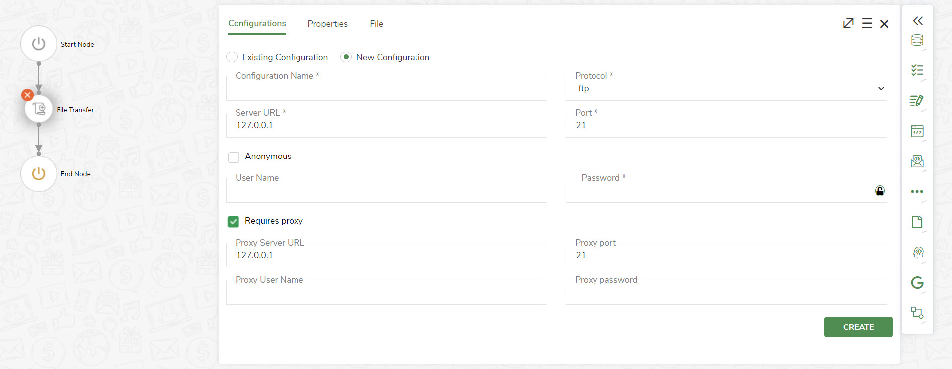Viewport: 952px width, 369px height.
Task: Select the notes editing icon in the sidebar
Action: (918, 101)
